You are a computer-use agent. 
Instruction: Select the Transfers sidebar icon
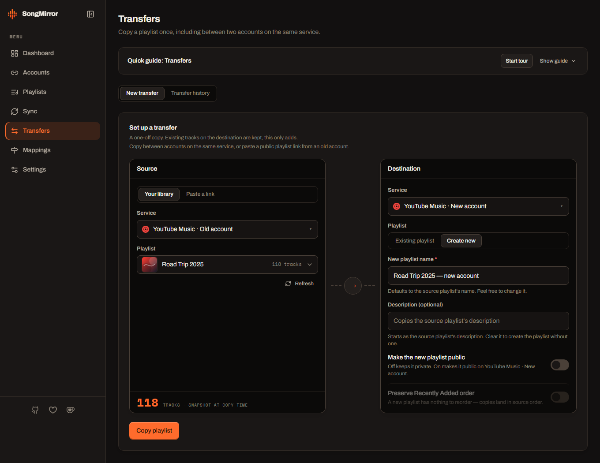click(15, 131)
